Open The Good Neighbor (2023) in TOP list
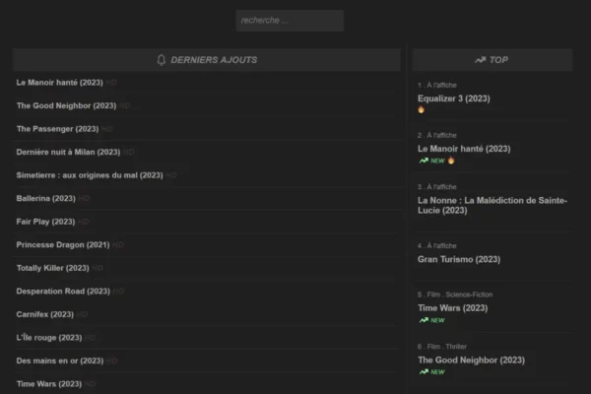This screenshot has width=591, height=394. pyautogui.click(x=471, y=361)
